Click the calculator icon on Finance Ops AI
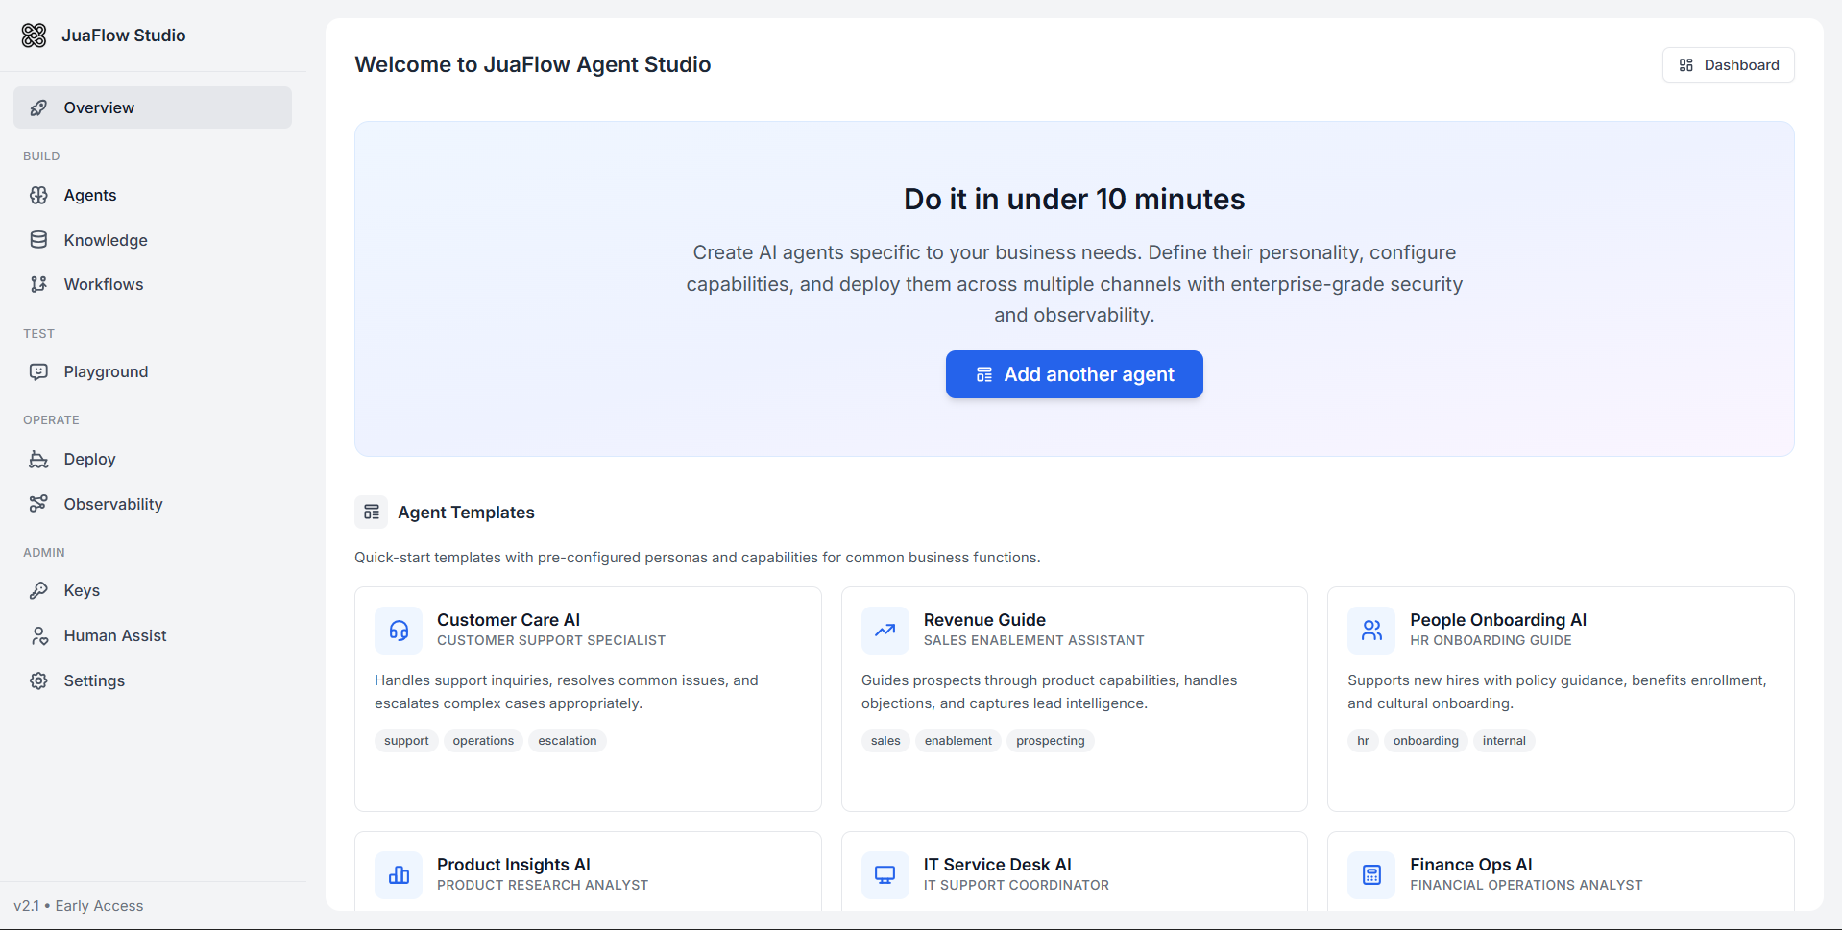Image resolution: width=1842 pixels, height=930 pixels. click(1371, 874)
